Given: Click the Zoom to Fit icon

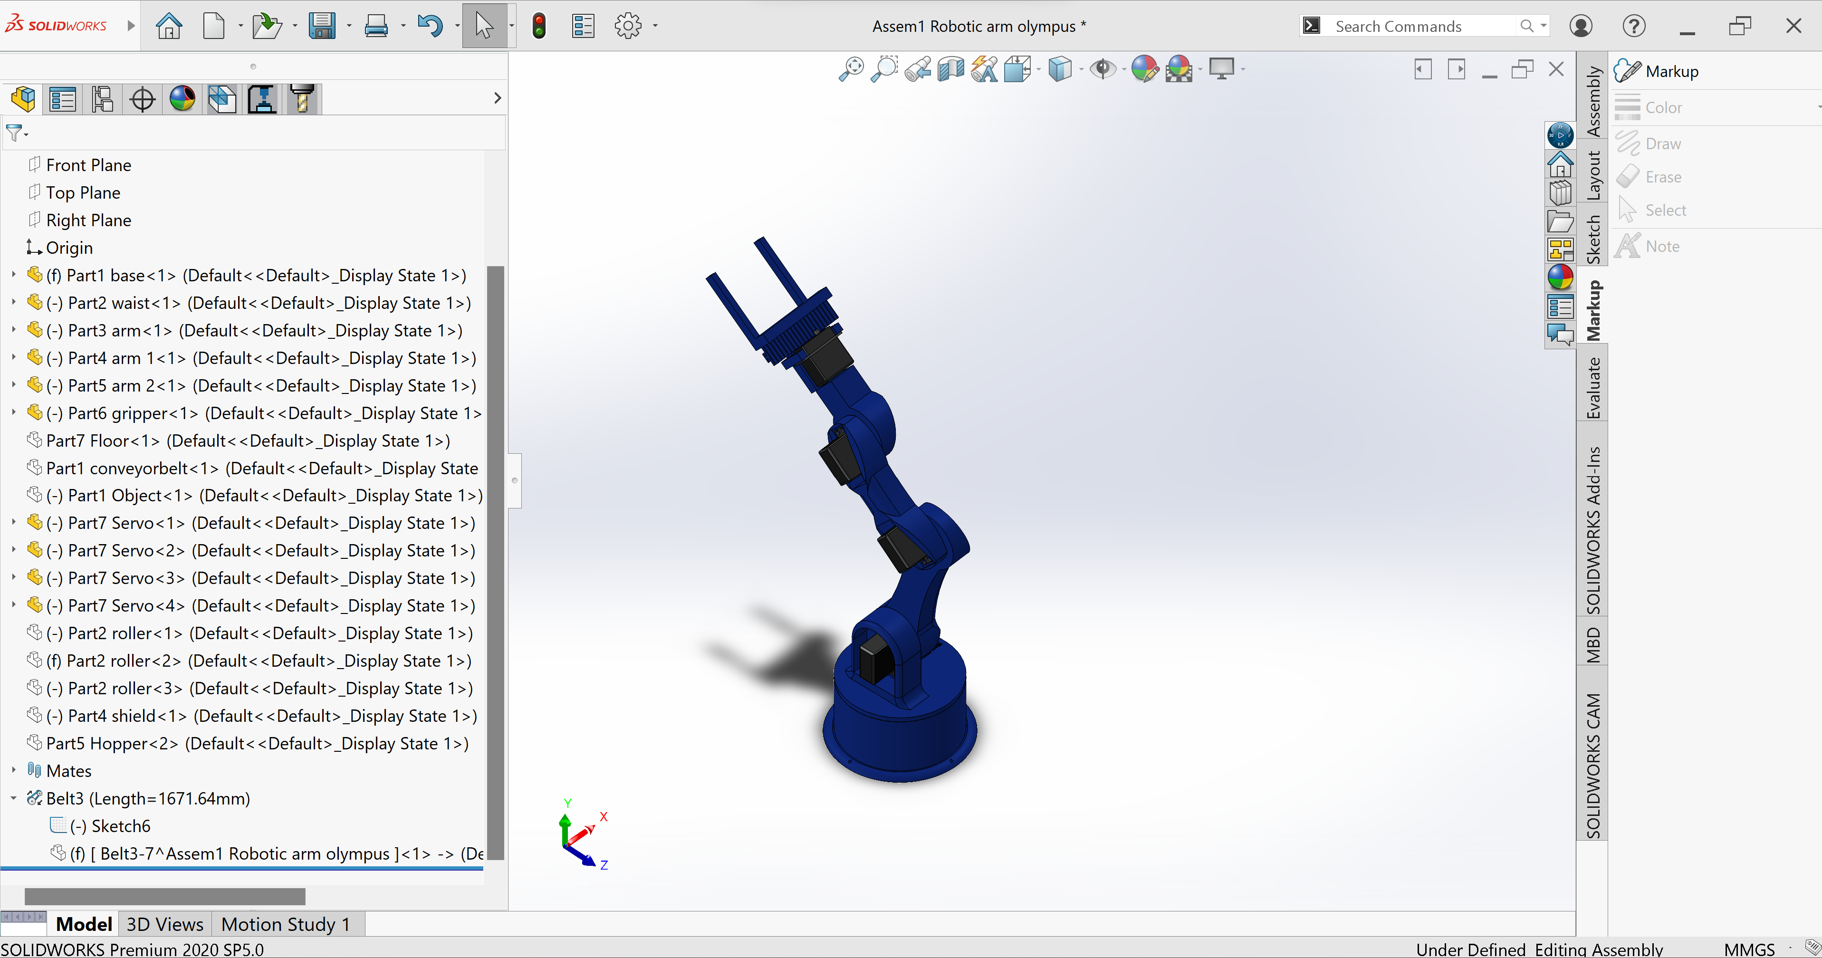Looking at the screenshot, I should [851, 69].
